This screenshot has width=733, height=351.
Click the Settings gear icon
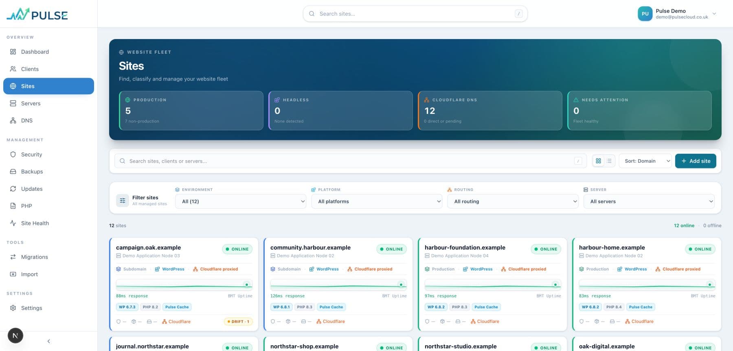(x=13, y=308)
